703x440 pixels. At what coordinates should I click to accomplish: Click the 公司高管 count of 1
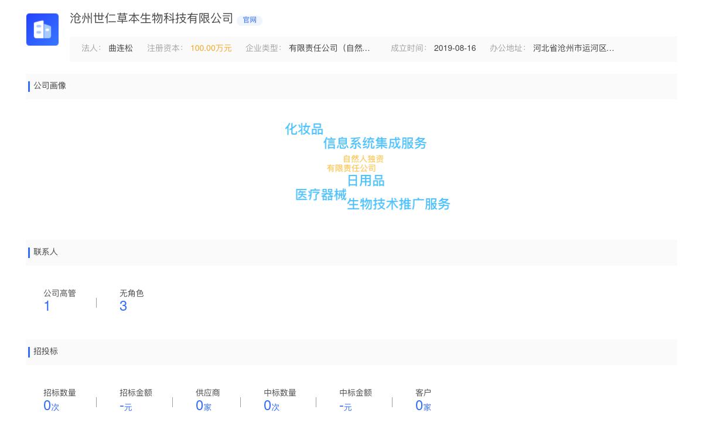point(47,306)
